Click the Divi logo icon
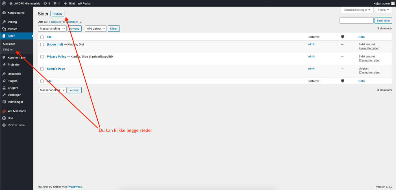The width and height of the screenshot is (396, 190). tap(4, 118)
